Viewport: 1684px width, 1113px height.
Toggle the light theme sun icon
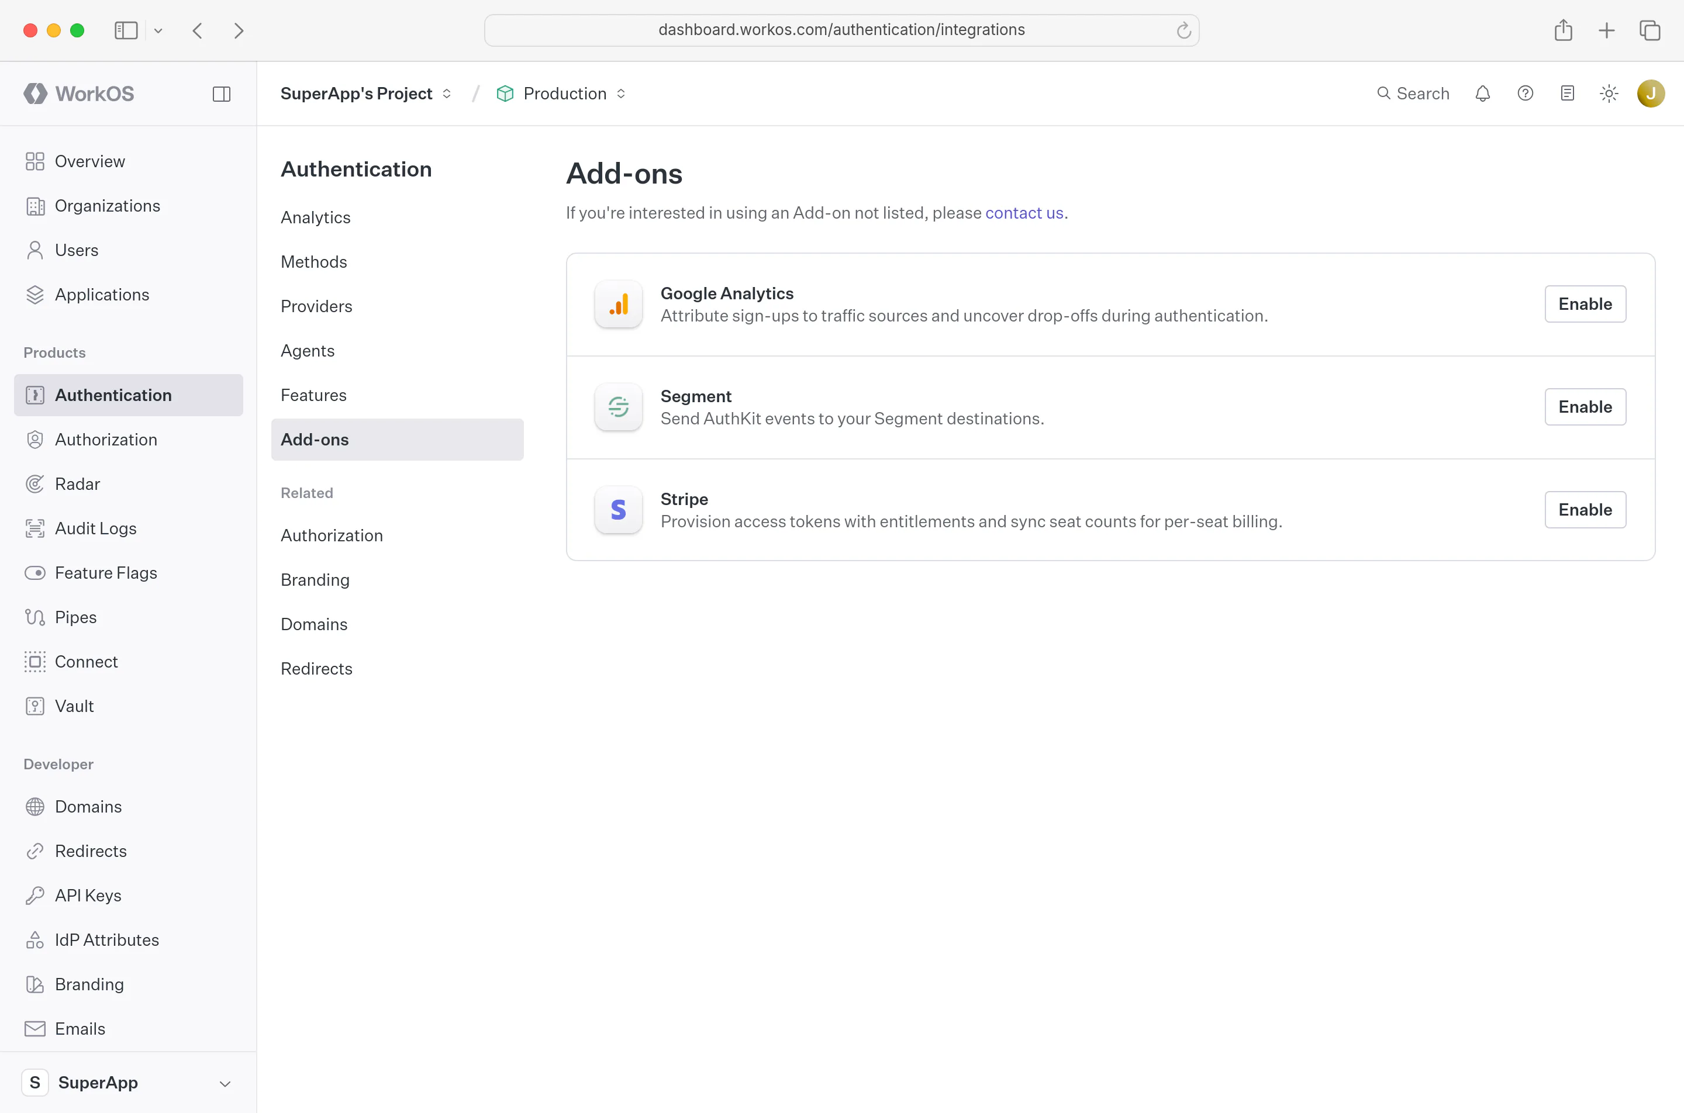(x=1609, y=94)
